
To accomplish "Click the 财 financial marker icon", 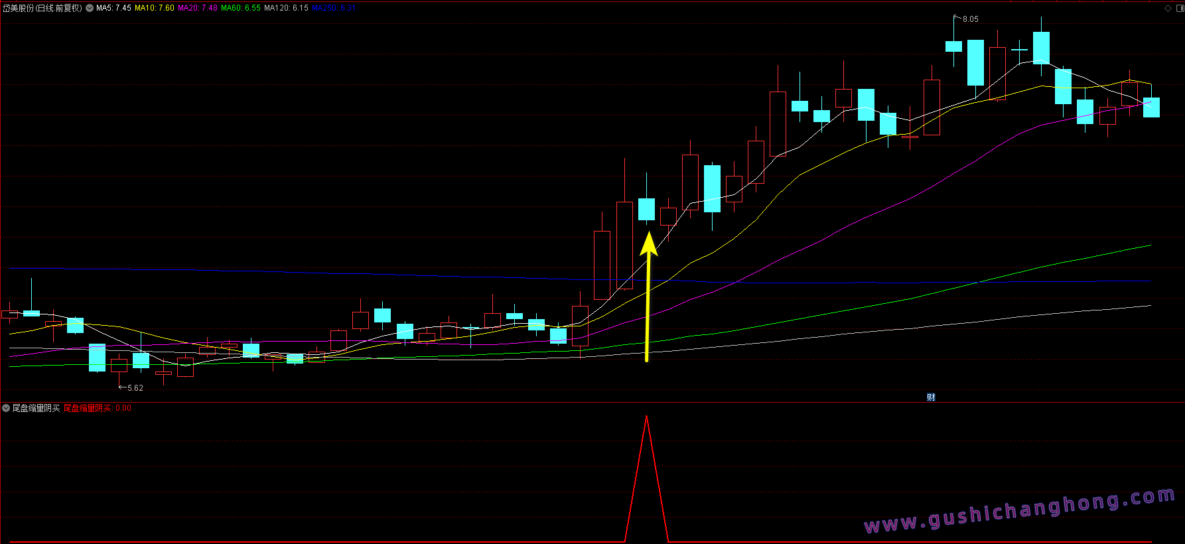I will 931,397.
